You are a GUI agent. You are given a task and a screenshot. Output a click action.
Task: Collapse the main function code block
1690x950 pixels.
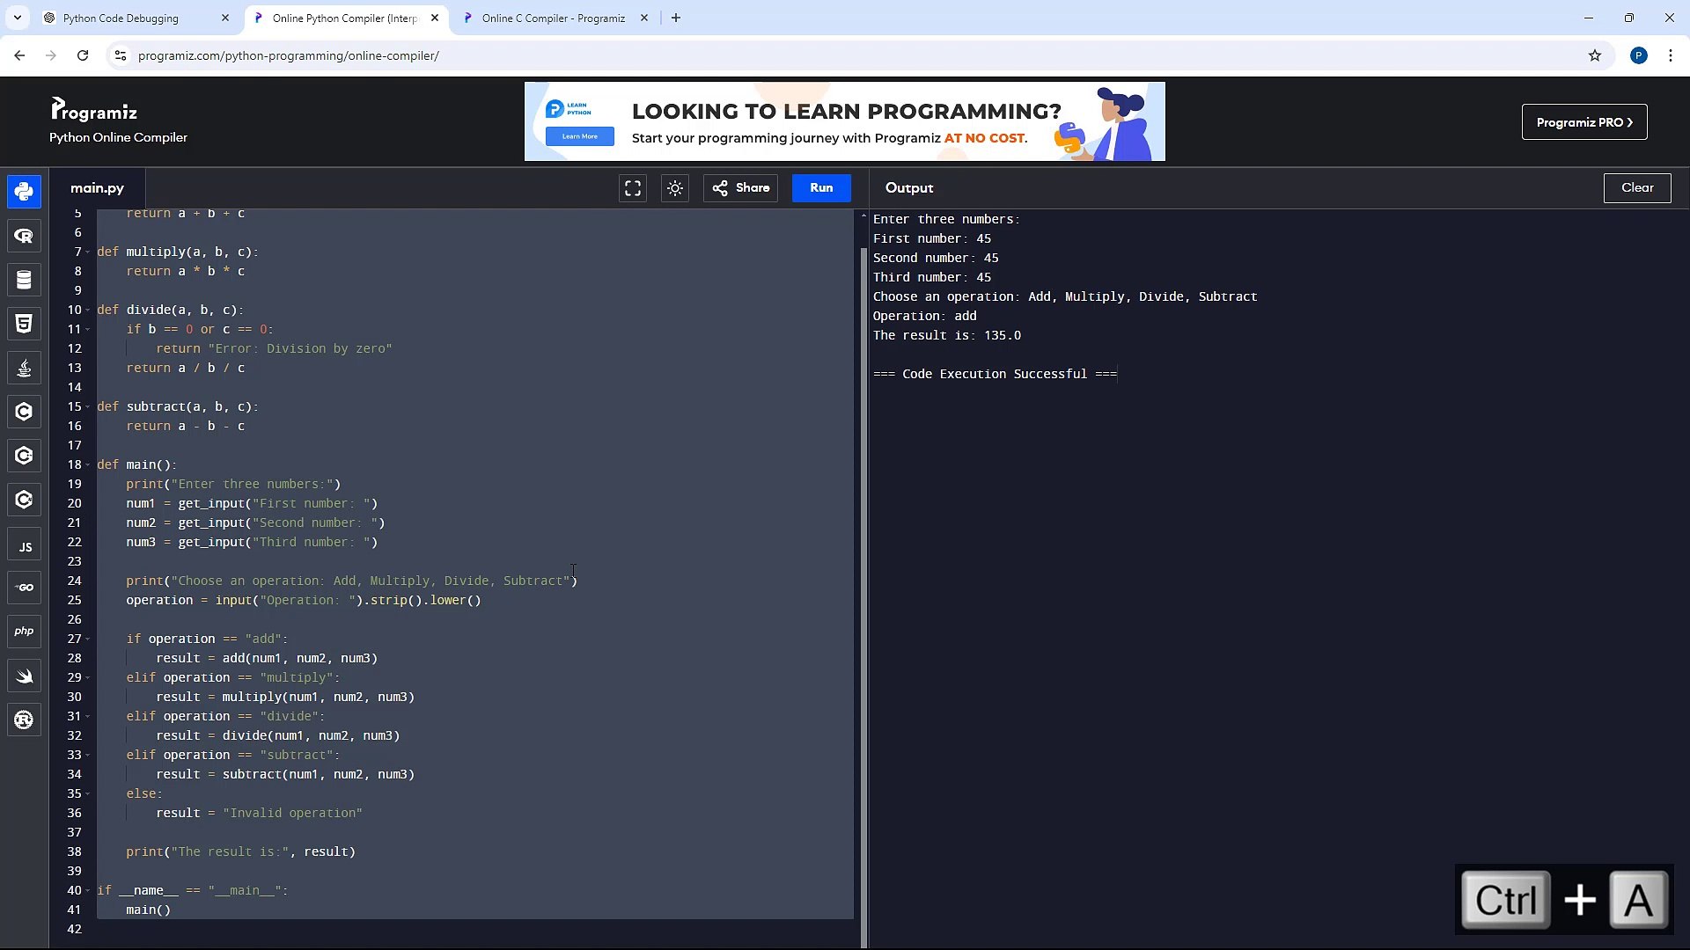tap(88, 464)
